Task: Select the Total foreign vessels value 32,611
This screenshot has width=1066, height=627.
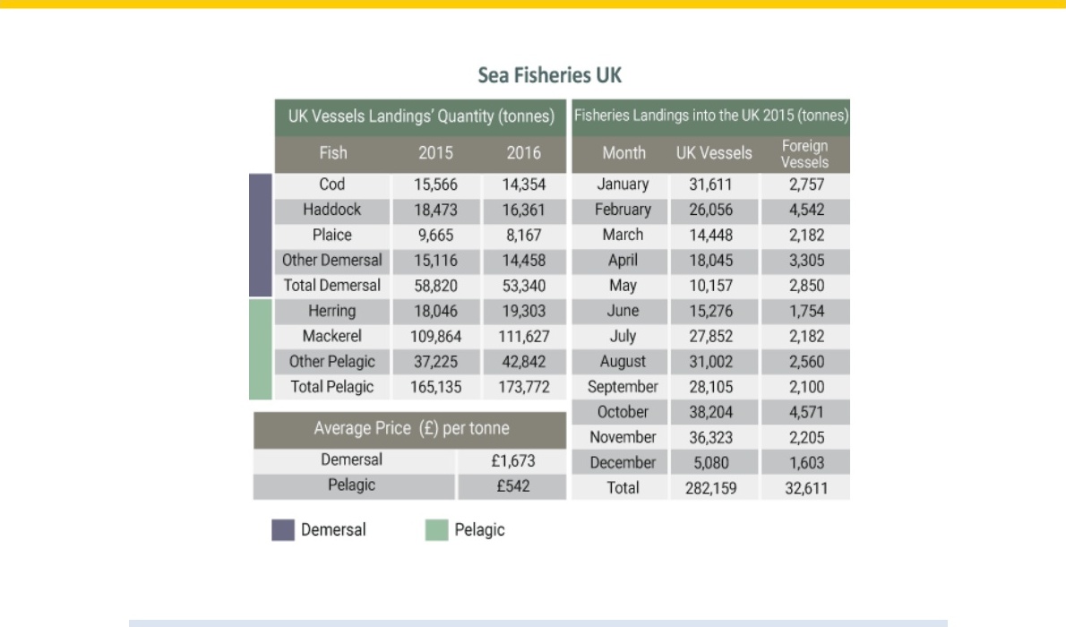Action: click(x=806, y=488)
